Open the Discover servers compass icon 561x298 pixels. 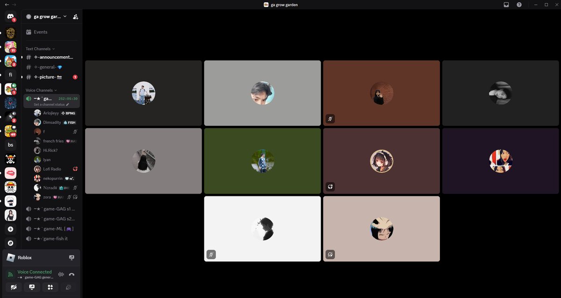tap(10, 243)
